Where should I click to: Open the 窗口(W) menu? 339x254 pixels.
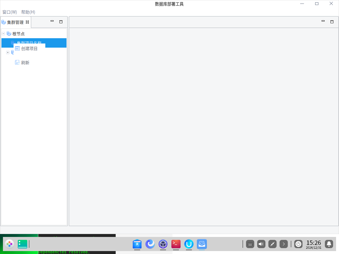10,12
